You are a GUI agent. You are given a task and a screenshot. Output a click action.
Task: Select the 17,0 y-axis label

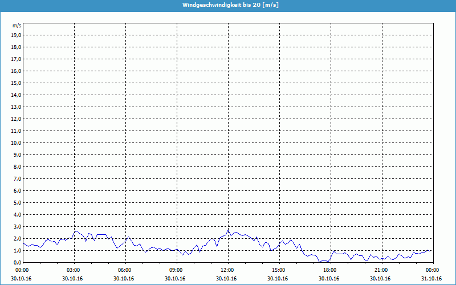pyautogui.click(x=17, y=59)
